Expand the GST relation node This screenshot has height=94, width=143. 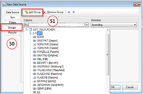[30, 34]
